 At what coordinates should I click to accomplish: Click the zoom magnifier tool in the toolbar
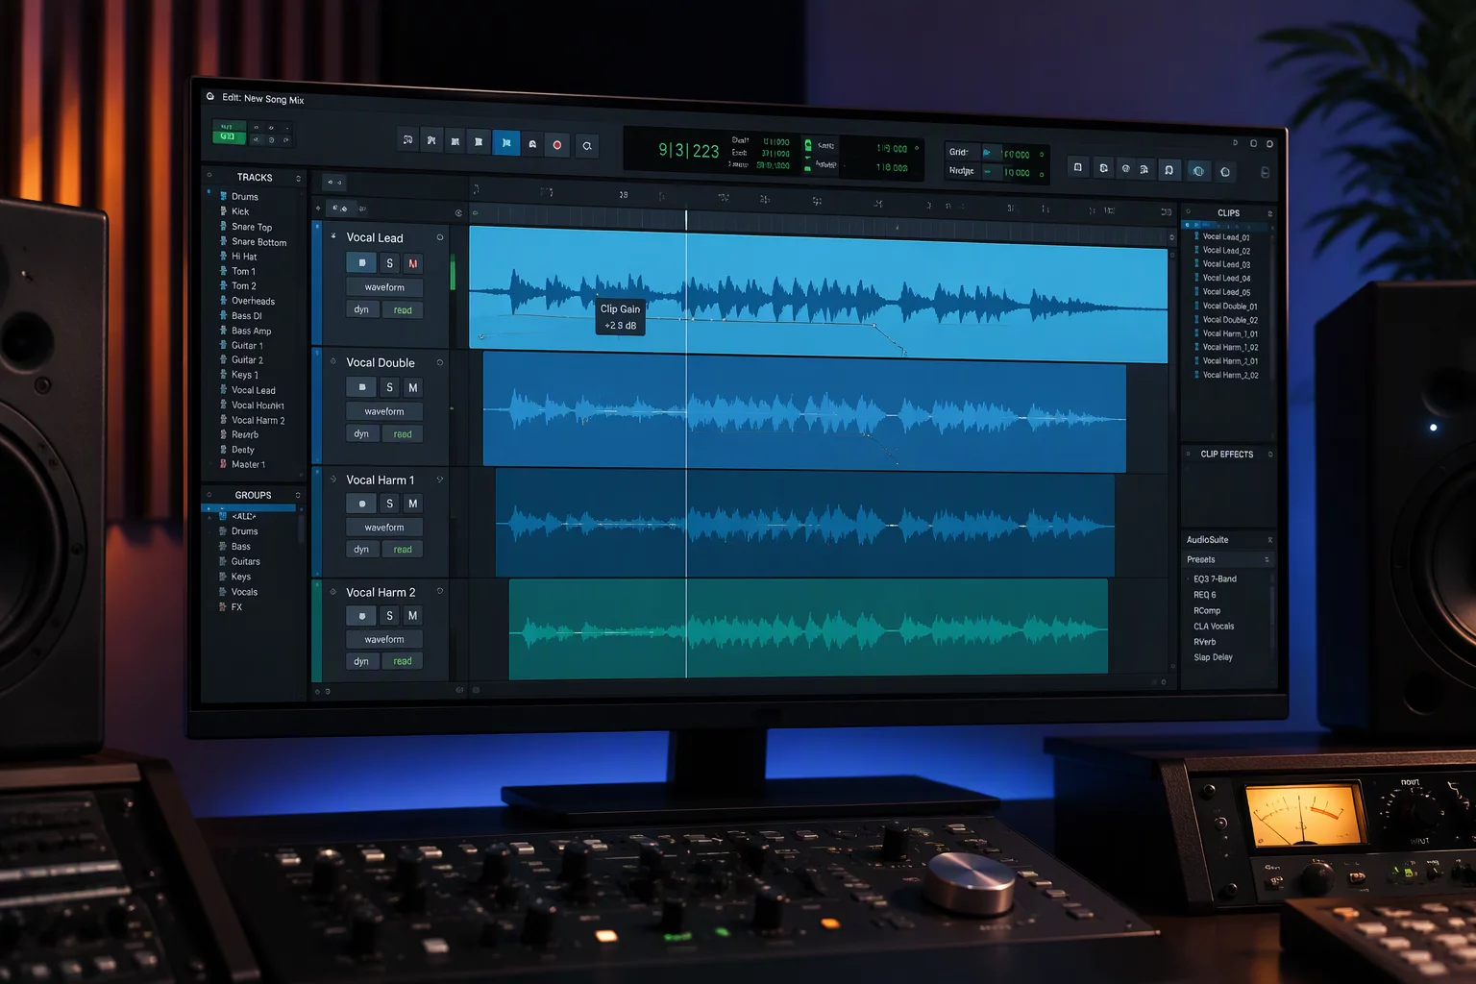tap(586, 146)
